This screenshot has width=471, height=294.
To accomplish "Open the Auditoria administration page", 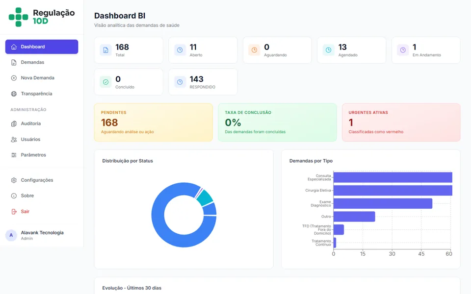I will [42, 123].
